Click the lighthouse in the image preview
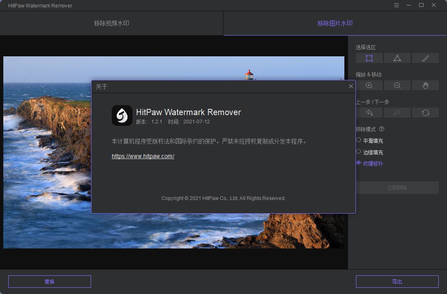This screenshot has height=294, width=447. pyautogui.click(x=249, y=75)
